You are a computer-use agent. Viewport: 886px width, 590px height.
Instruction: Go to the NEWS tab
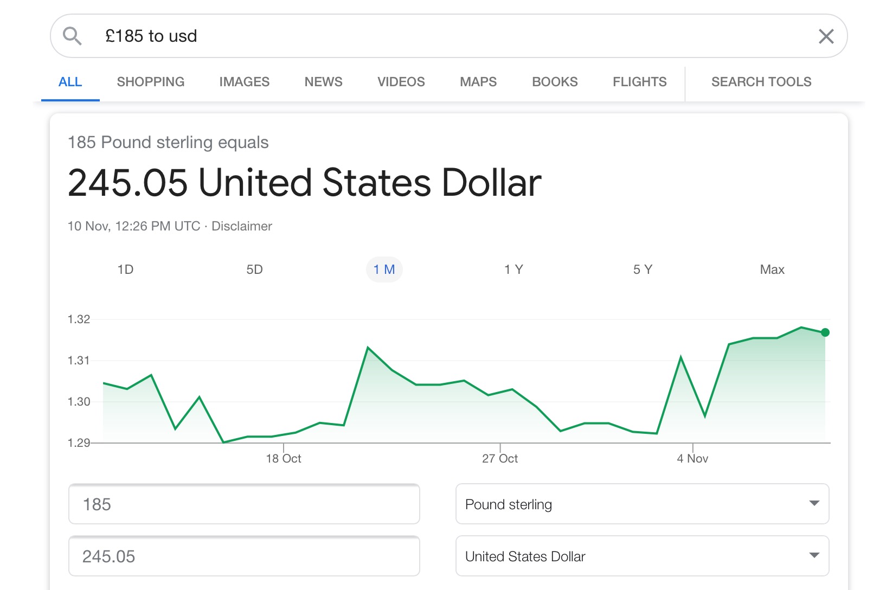pyautogui.click(x=323, y=82)
